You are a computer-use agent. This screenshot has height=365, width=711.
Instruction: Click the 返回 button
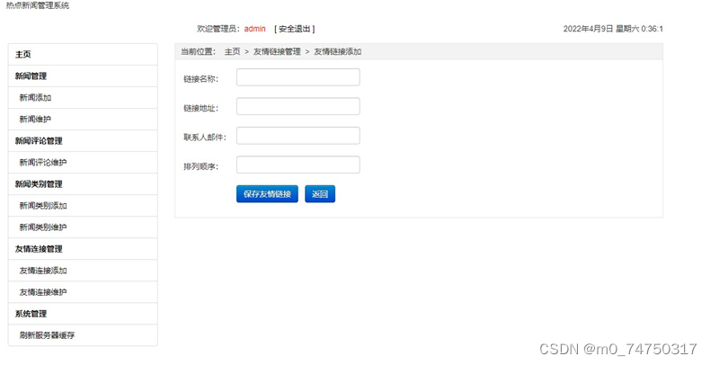click(319, 194)
